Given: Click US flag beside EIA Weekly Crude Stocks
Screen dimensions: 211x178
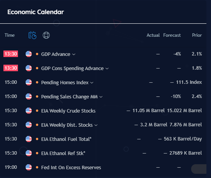Looking at the screenshot, I should (x=29, y=111).
